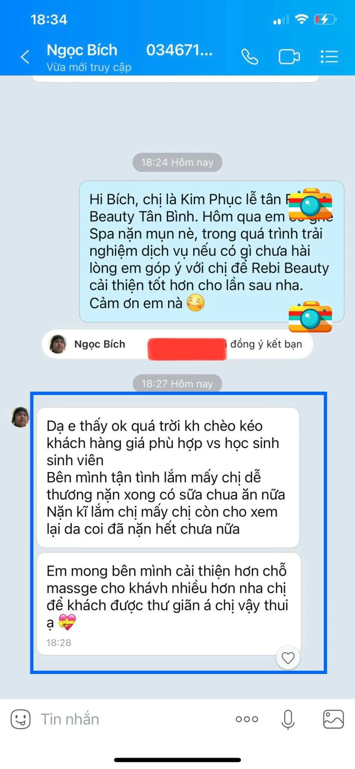This screenshot has height=769, width=355.
Task: Open Ngọc Bích avatar beside received message
Action: pos(20,417)
